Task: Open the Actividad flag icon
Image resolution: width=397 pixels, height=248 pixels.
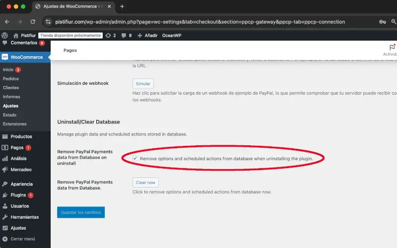Action: tap(392, 47)
